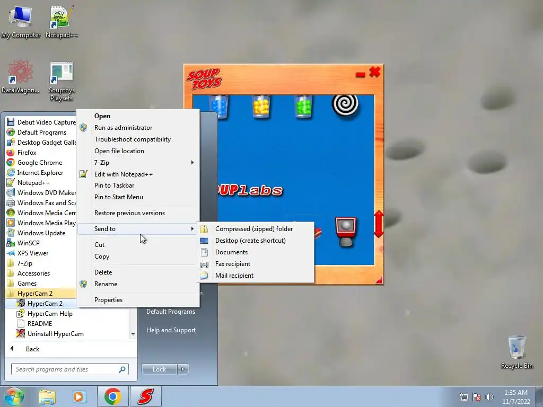Viewport: 543px width, 407px height.
Task: Open the My Computer desktop icon
Action: [x=21, y=22]
